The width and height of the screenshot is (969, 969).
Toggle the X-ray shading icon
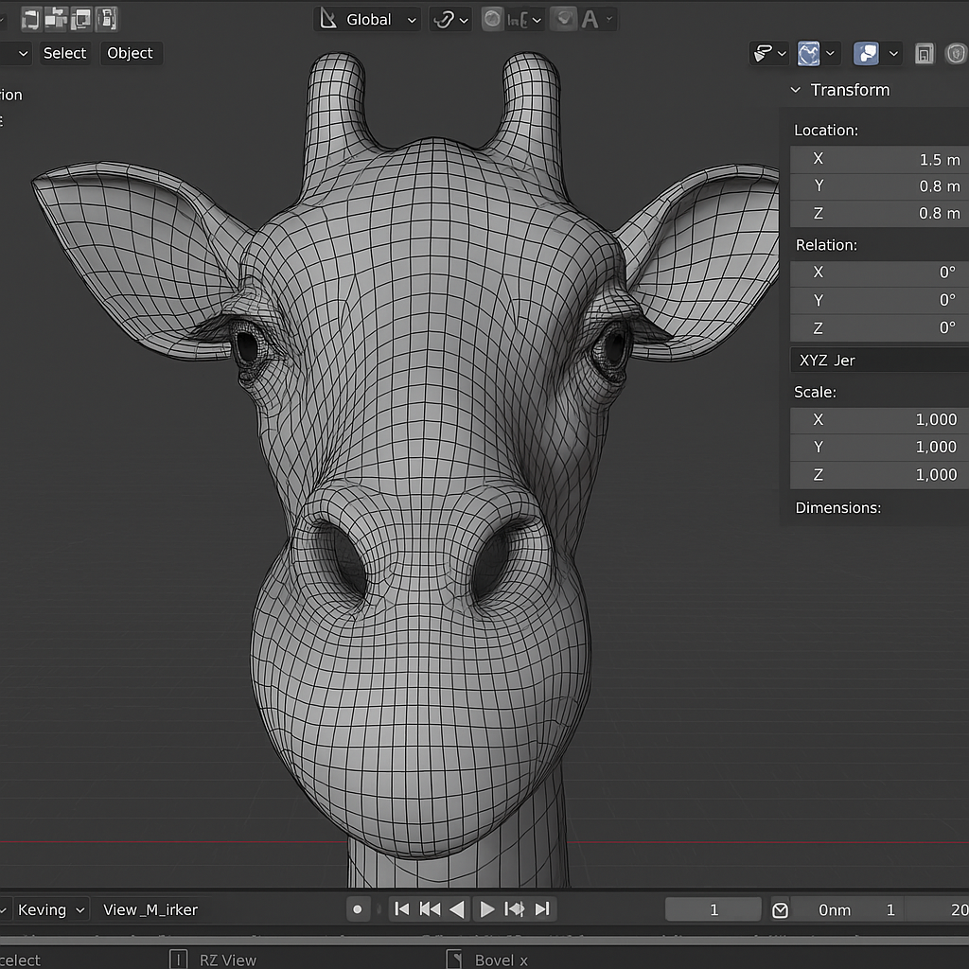(925, 54)
